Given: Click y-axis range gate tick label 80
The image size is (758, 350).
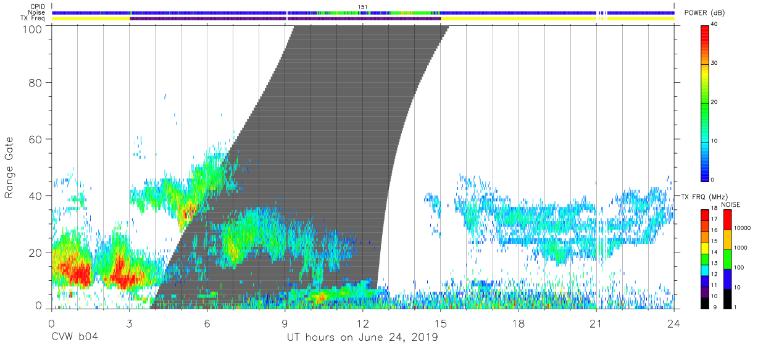Looking at the screenshot, I should [x=35, y=82].
